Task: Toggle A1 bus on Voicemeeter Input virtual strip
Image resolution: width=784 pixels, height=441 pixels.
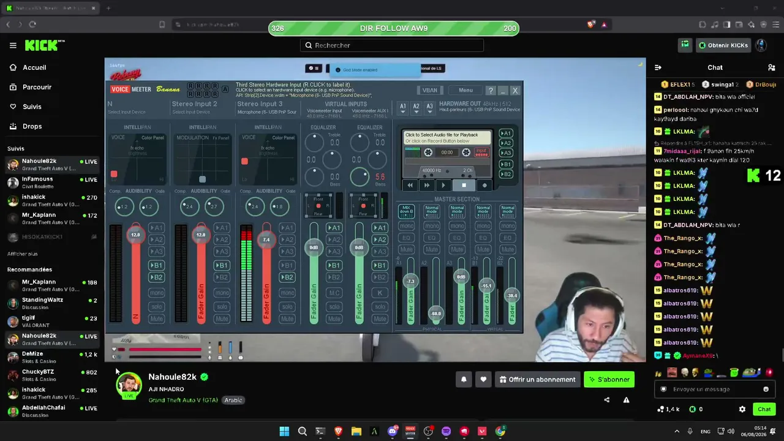Action: click(x=334, y=228)
